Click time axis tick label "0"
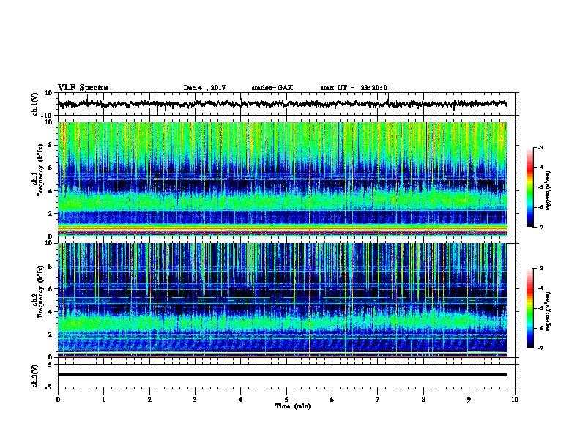The image size is (580, 448). (58, 400)
